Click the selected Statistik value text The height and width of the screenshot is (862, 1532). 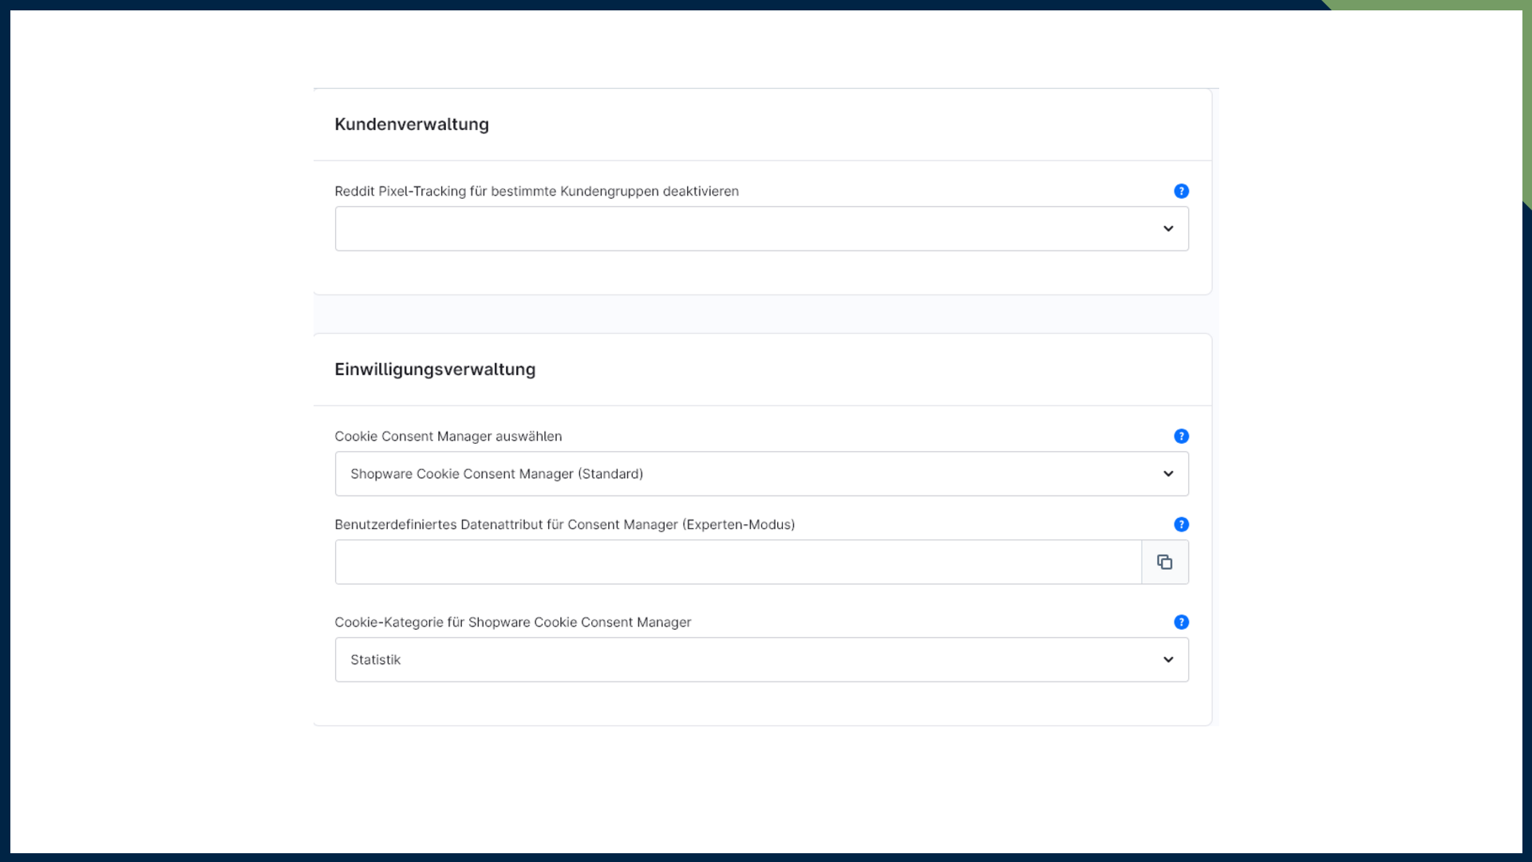(375, 660)
